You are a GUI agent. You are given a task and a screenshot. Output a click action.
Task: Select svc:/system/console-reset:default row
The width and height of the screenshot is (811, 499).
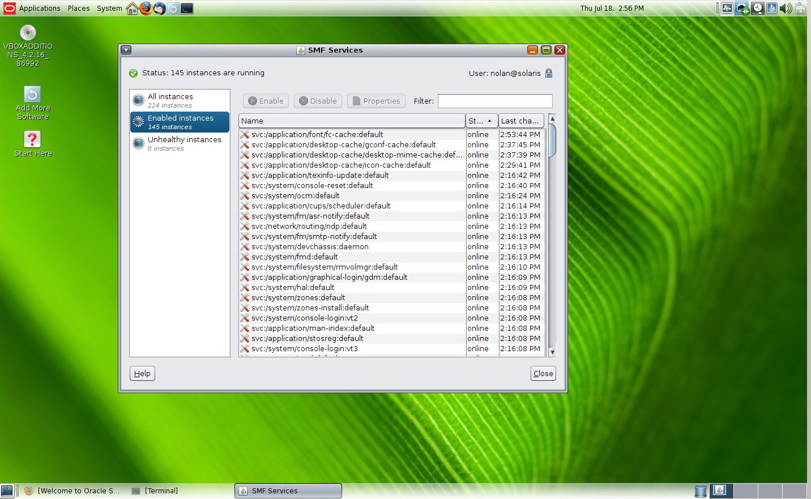391,185
